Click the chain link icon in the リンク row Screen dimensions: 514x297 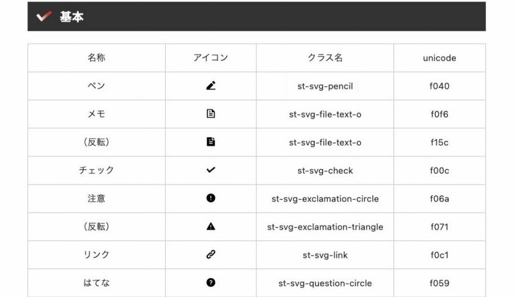pyautogui.click(x=211, y=254)
